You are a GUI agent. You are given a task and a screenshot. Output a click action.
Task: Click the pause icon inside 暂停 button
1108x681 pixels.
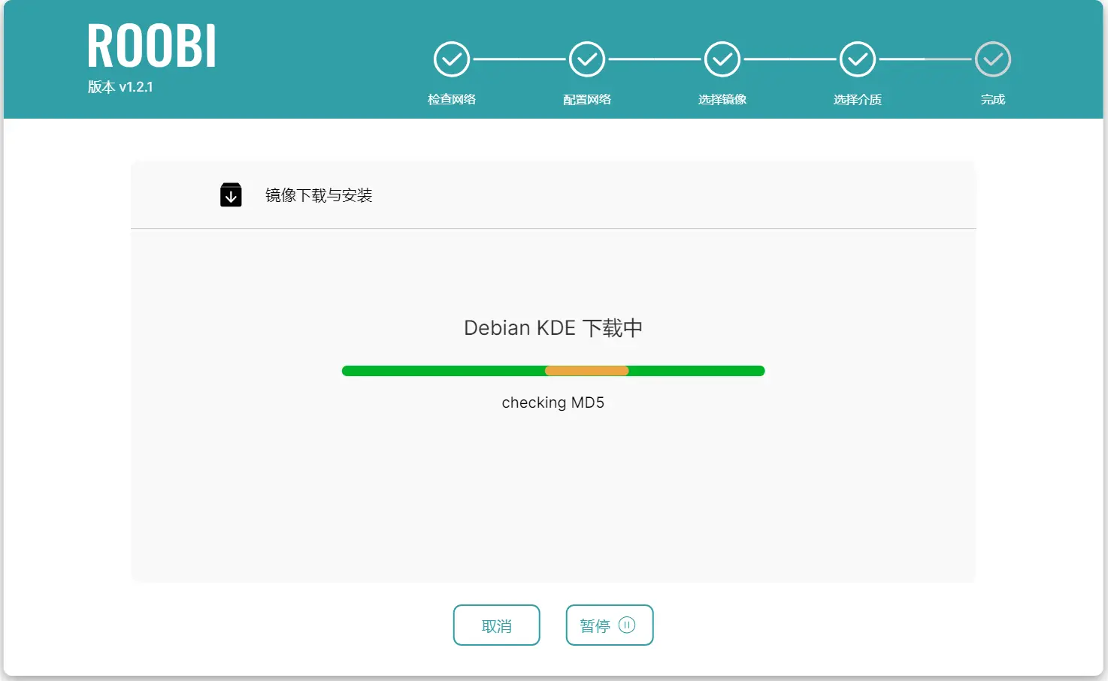(x=627, y=625)
